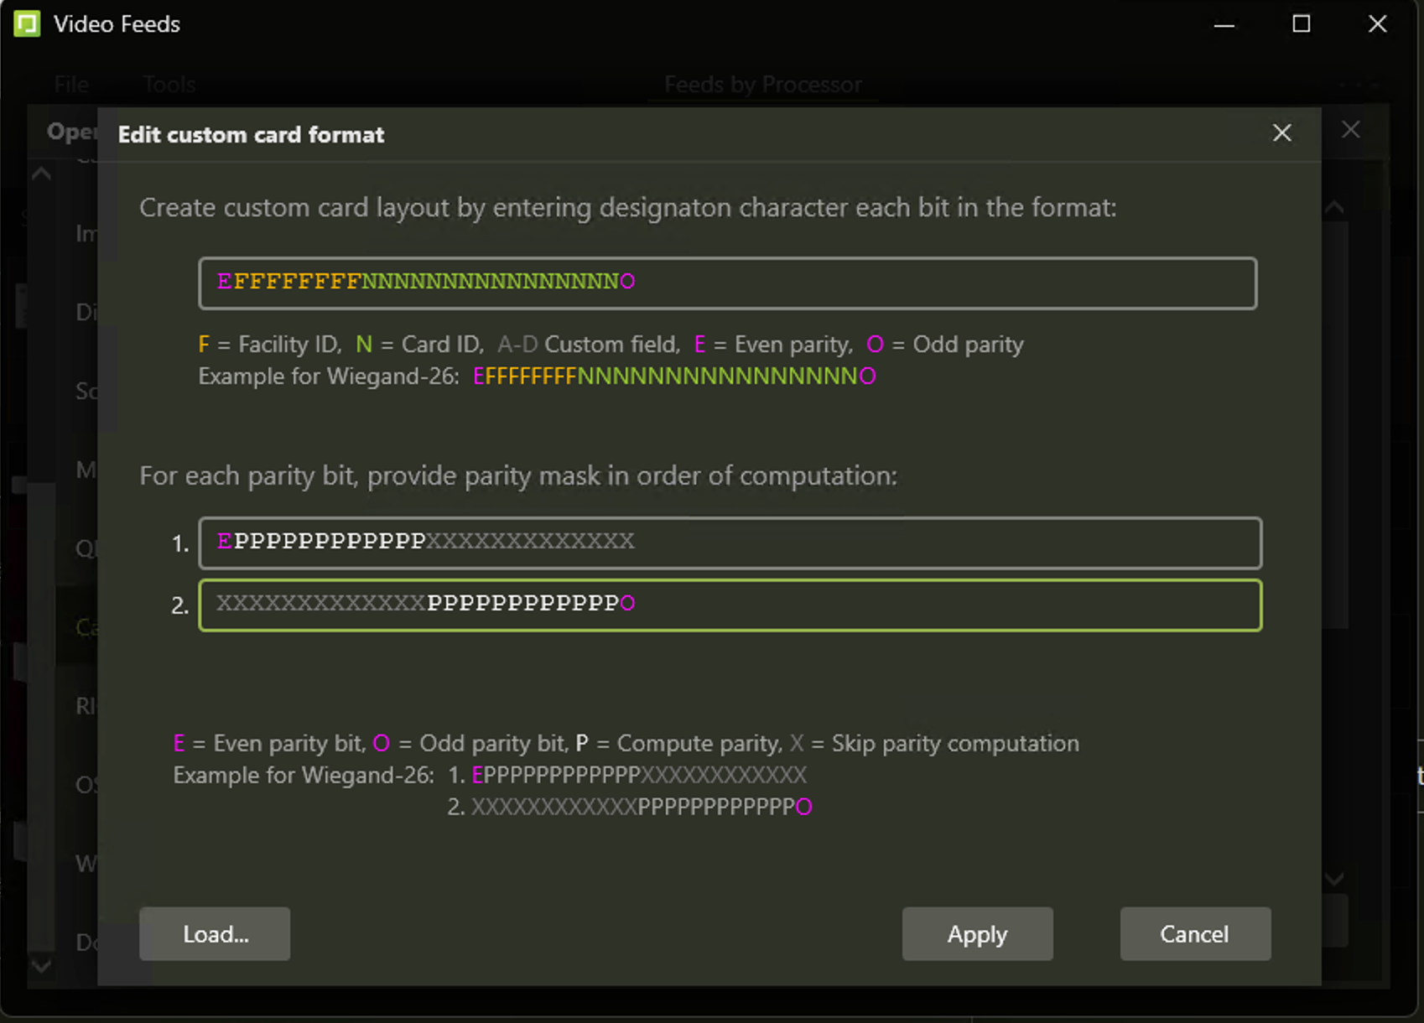The image size is (1424, 1023).
Task: Minimize the Video Feeds window
Action: (1224, 24)
